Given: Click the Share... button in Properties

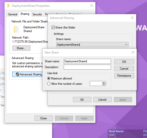Looking at the screenshot, I should pos(21,48).
